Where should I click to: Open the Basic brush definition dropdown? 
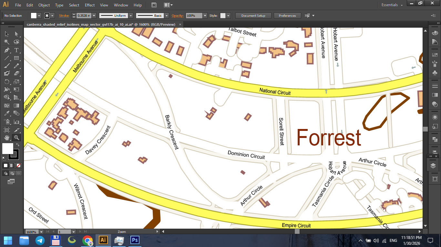[x=167, y=16]
